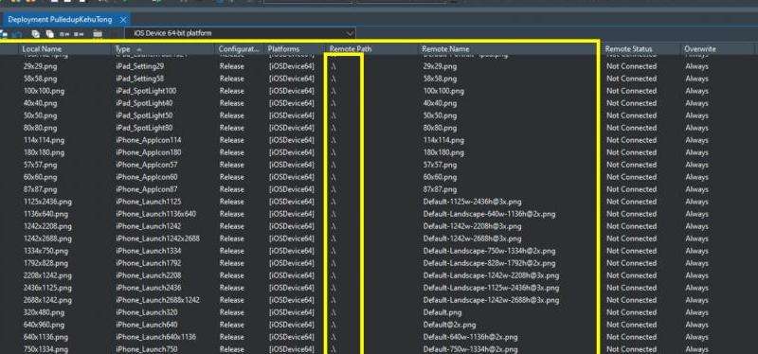Viewport: 758px width, 354px height.
Task: Select local file 1242x2208.png
Action: point(47,226)
